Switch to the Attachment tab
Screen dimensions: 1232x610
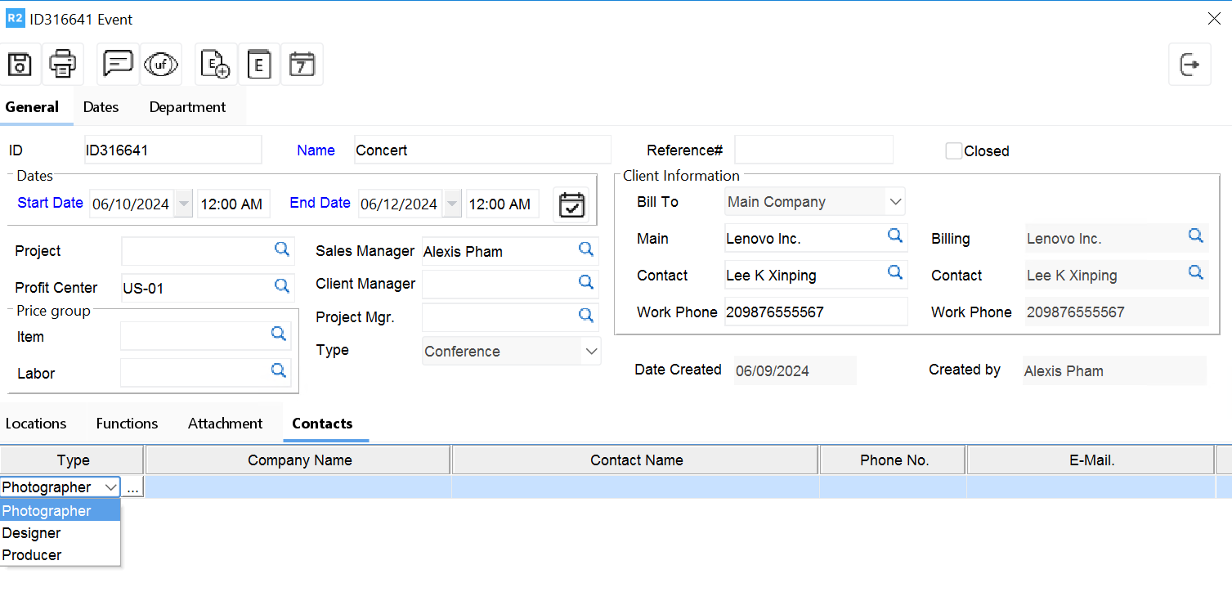[225, 423]
